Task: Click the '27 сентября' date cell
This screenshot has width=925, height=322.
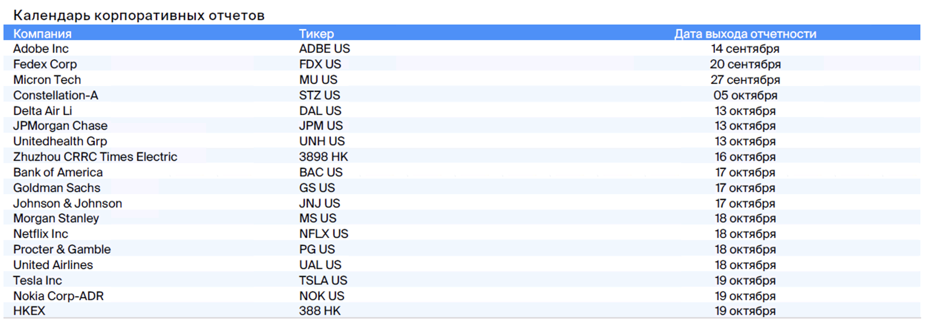Action: (x=745, y=80)
